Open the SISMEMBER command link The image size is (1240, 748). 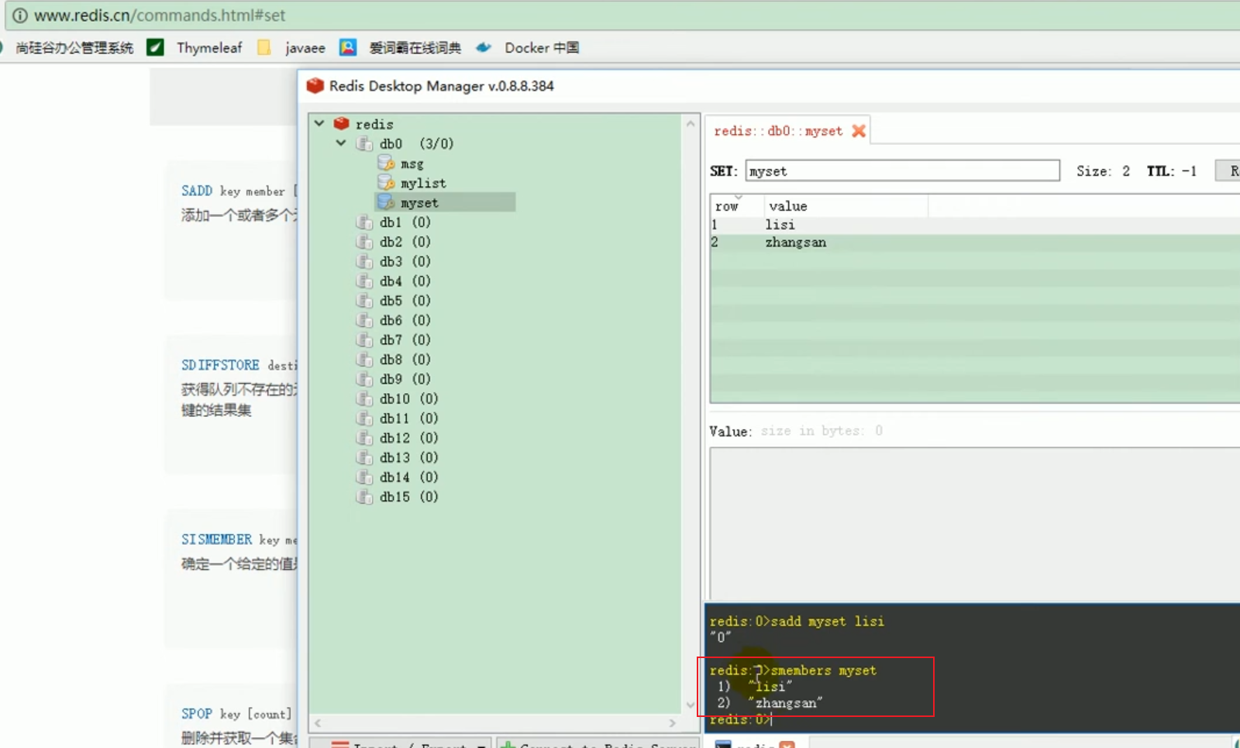[x=216, y=539]
